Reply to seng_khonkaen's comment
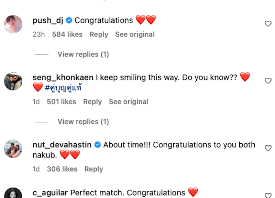The height and width of the screenshot is (198, 275). click(92, 102)
